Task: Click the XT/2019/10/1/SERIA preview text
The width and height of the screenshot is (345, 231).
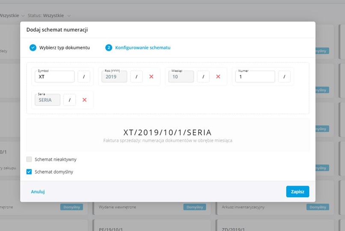Action: pyautogui.click(x=167, y=132)
